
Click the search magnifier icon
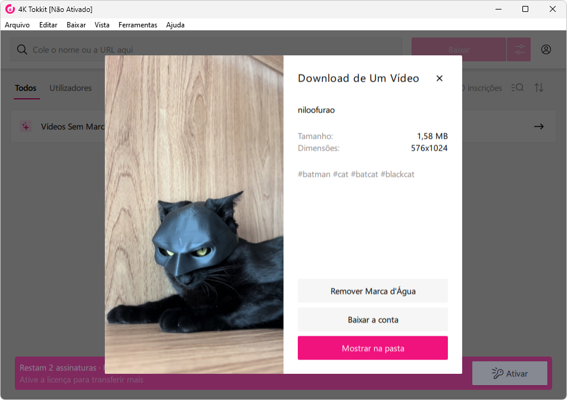click(x=22, y=50)
